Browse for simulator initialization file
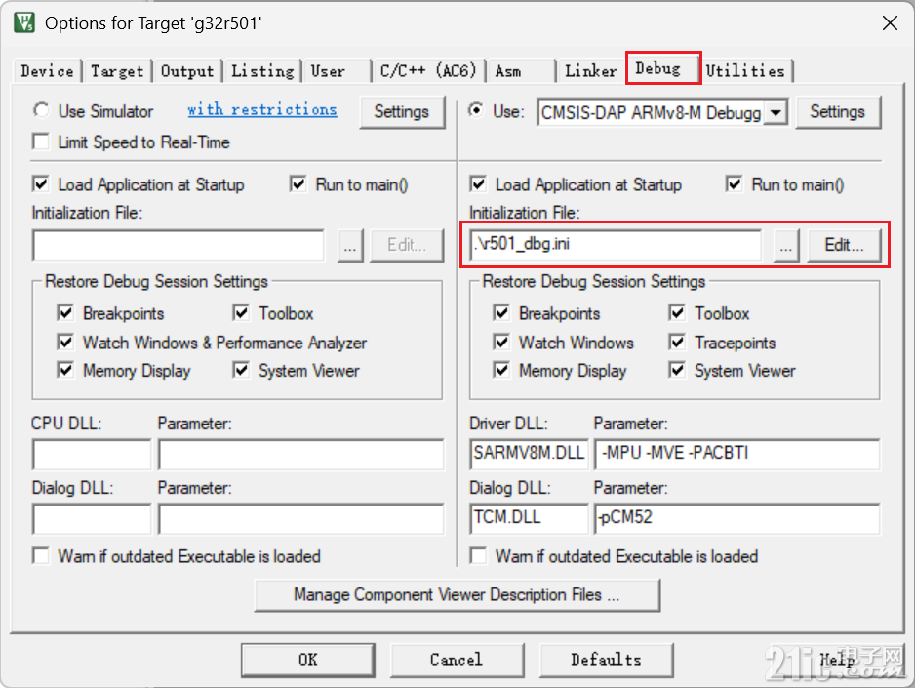Viewport: 915px width, 688px height. pyautogui.click(x=349, y=245)
